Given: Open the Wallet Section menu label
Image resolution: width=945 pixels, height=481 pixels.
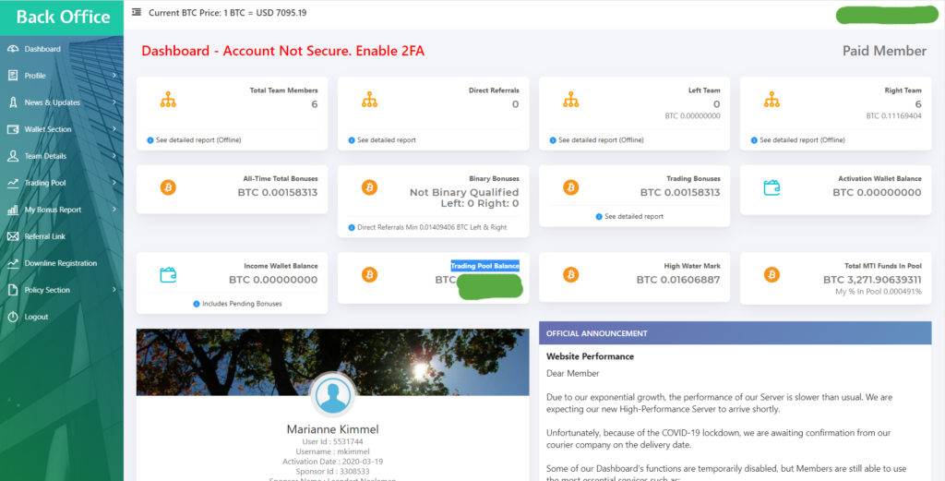Looking at the screenshot, I should tap(48, 129).
